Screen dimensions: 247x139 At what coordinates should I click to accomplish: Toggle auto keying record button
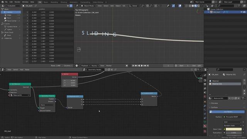pyautogui.click(x=127, y=66)
